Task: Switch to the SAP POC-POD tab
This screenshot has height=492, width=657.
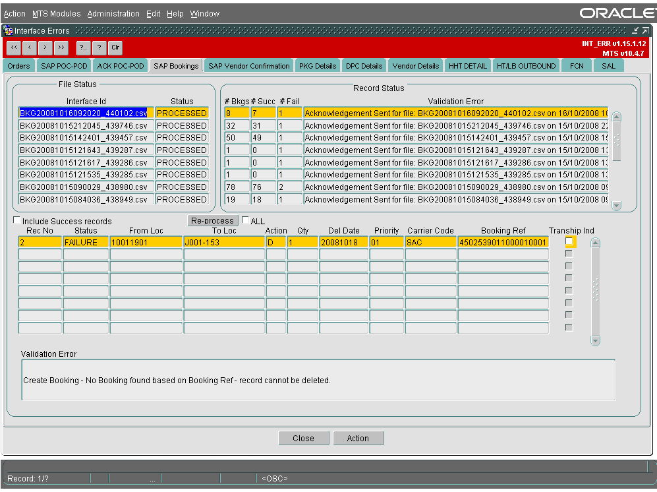Action: (64, 66)
